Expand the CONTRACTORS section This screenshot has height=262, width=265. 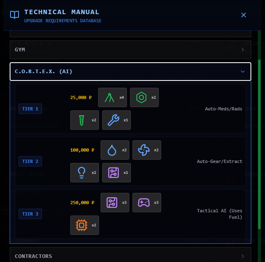[130, 256]
